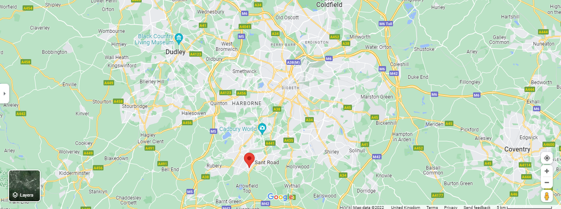Open the Privacy link in footer
The width and height of the screenshot is (561, 209).
pyautogui.click(x=451, y=207)
